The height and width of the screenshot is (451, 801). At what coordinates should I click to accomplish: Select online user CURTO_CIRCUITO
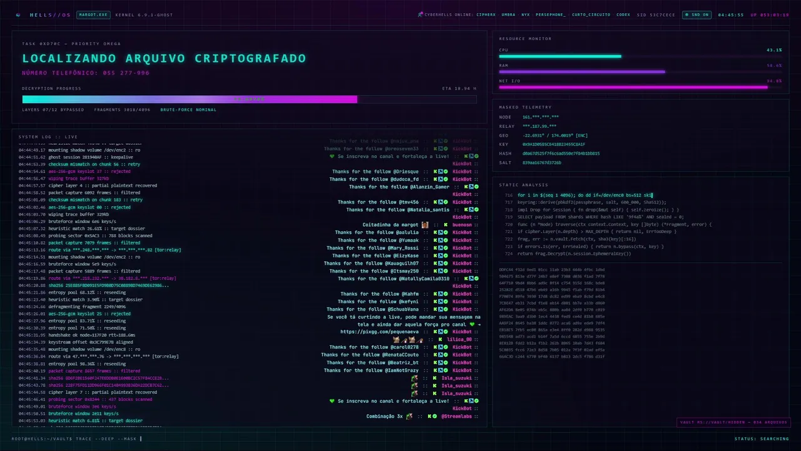[591, 15]
